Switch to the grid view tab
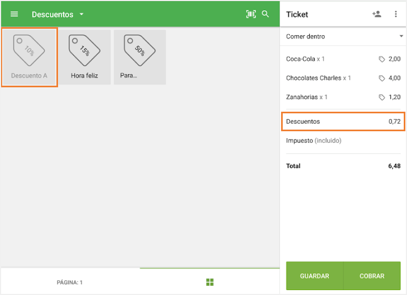This screenshot has height=295, width=407. 209,282
